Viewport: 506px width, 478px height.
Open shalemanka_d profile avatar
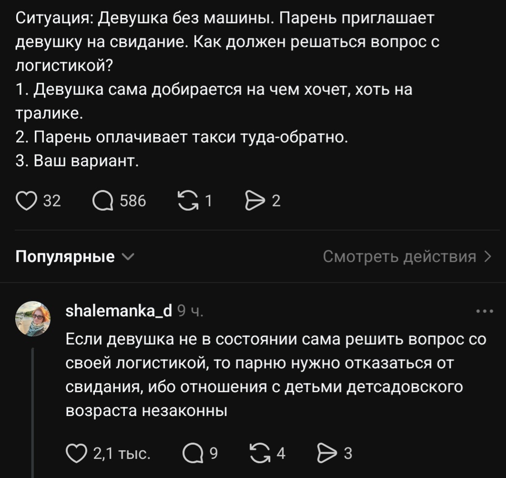33,319
